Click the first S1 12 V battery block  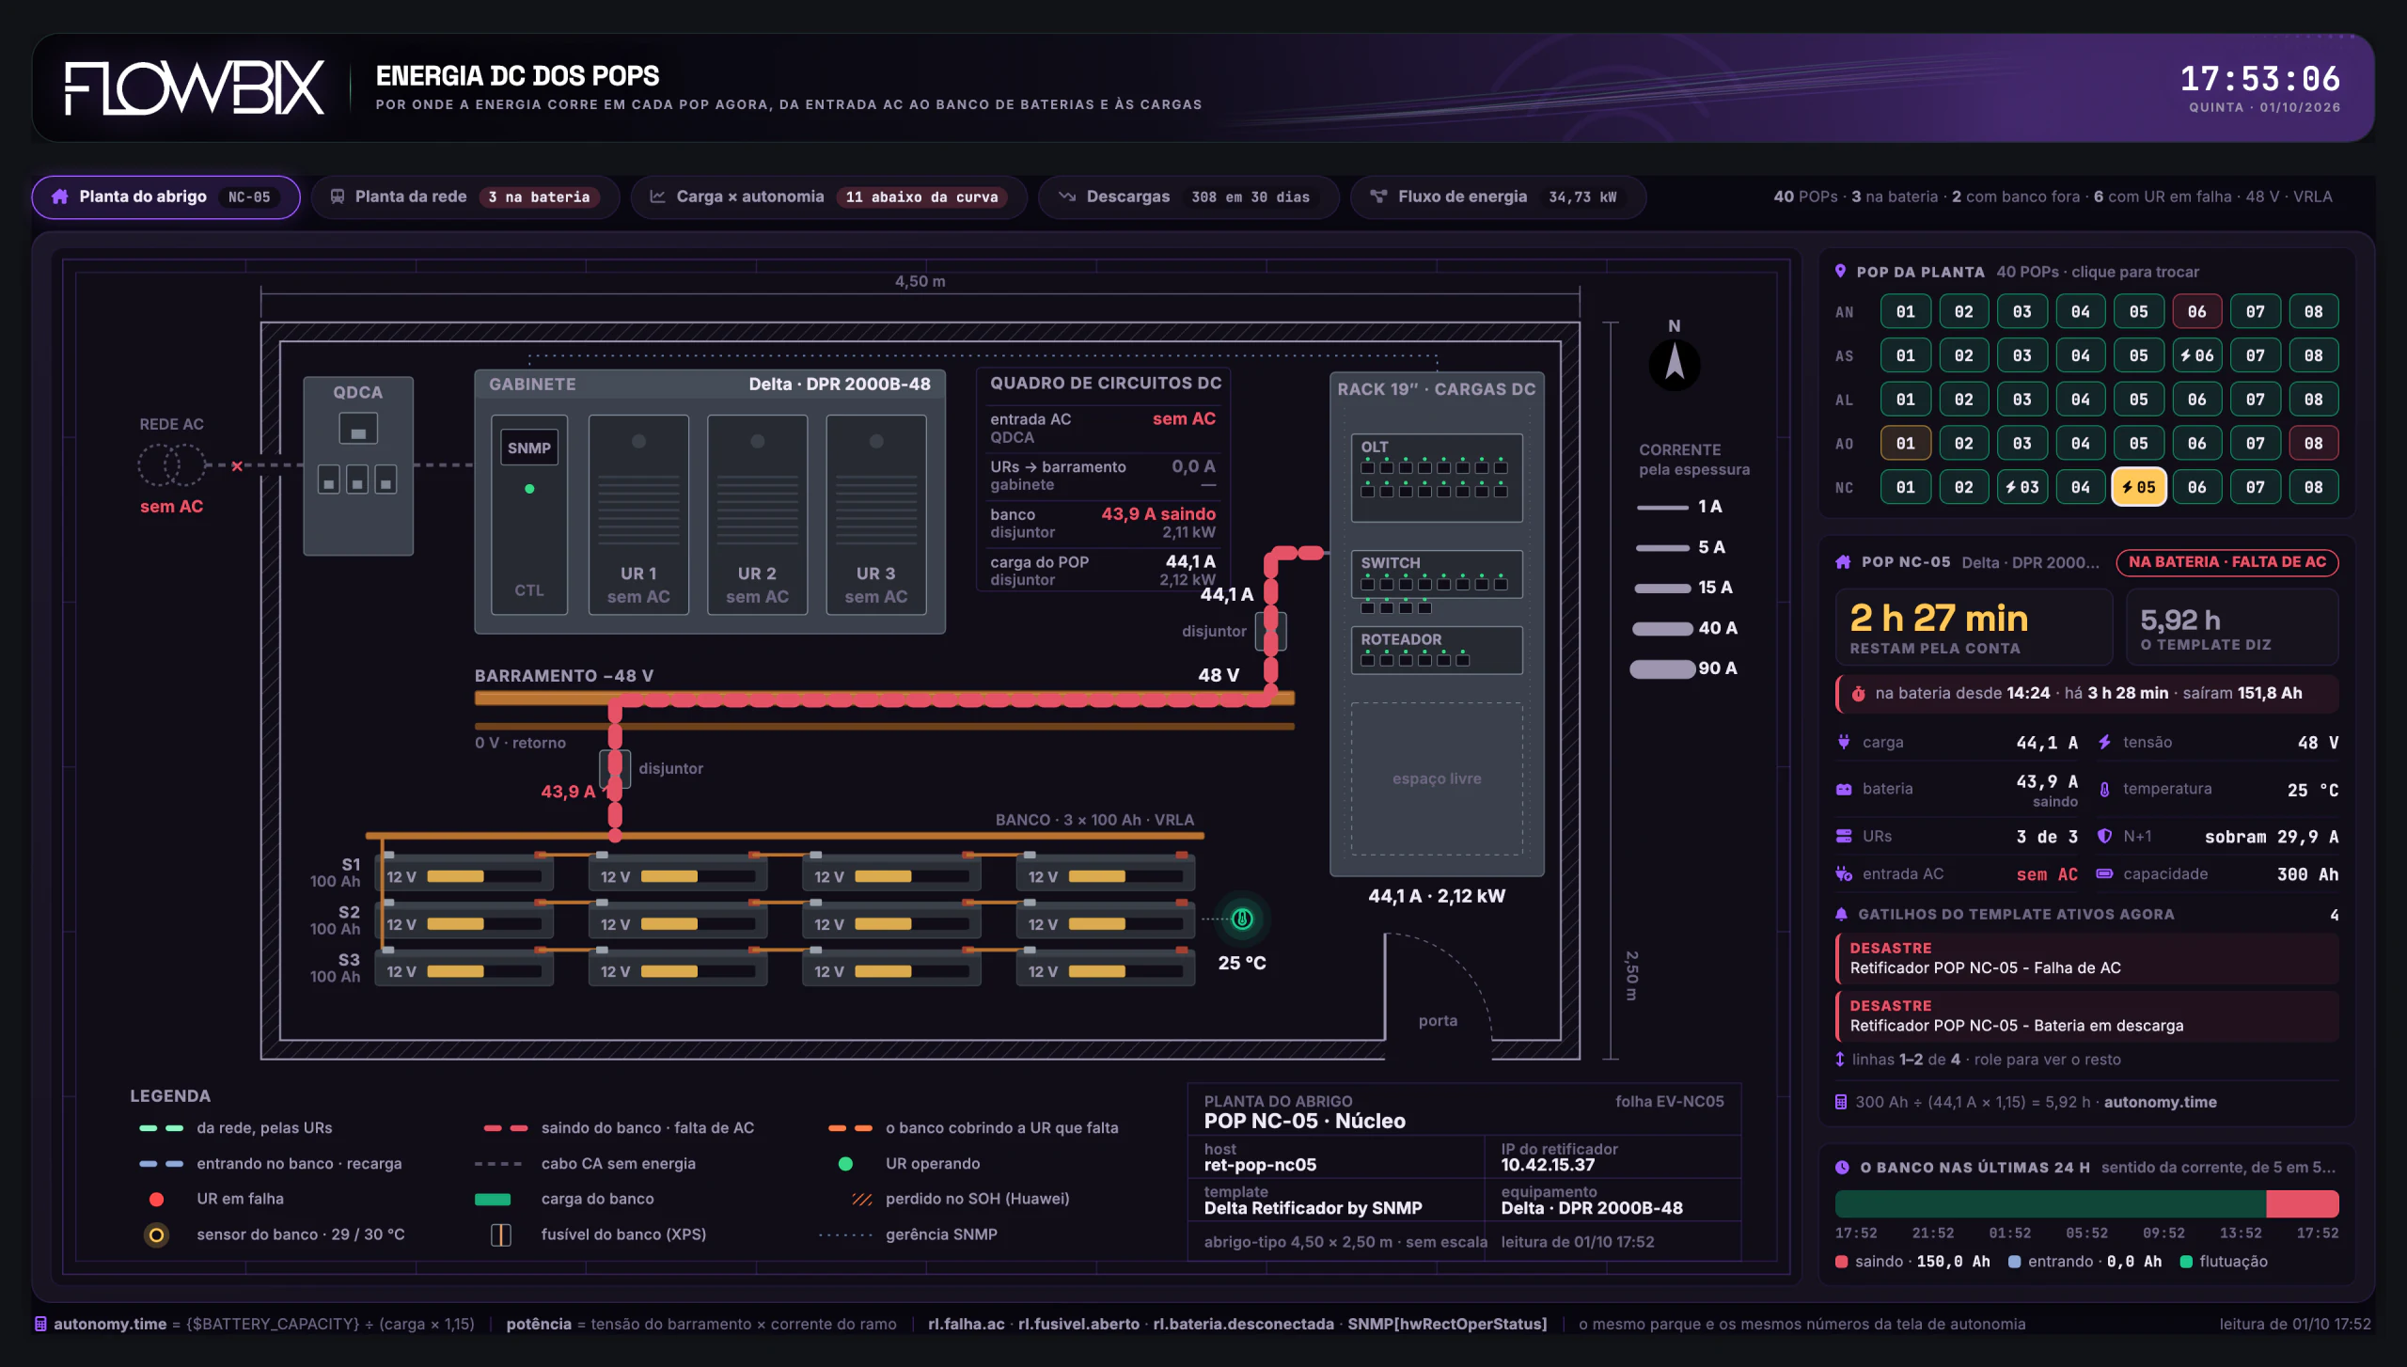(464, 875)
